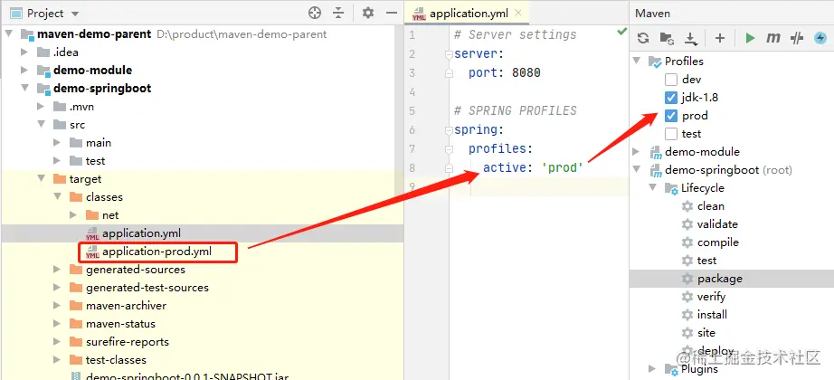This screenshot has height=380, width=834.
Task: Enable the dev Maven profile checkbox
Action: [x=670, y=80]
